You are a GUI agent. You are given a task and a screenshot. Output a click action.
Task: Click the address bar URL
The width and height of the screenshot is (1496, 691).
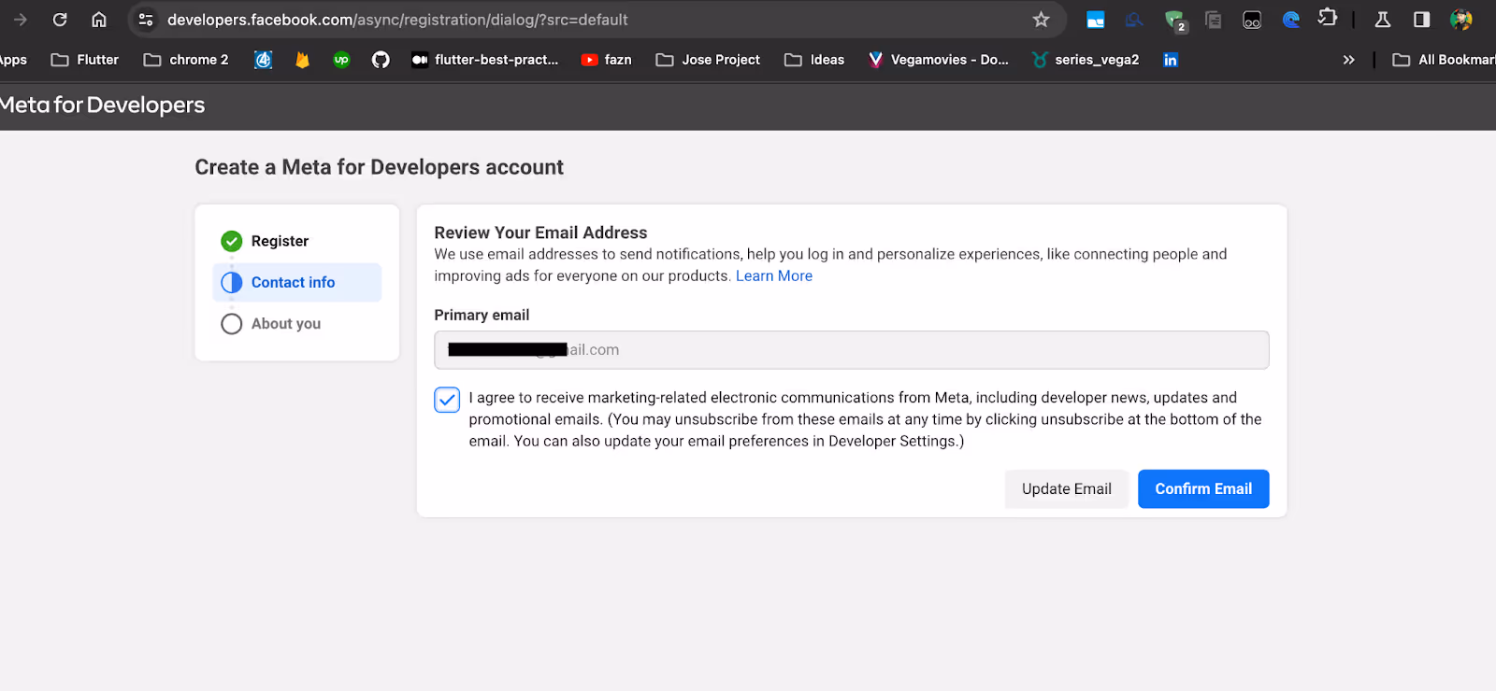pos(397,20)
